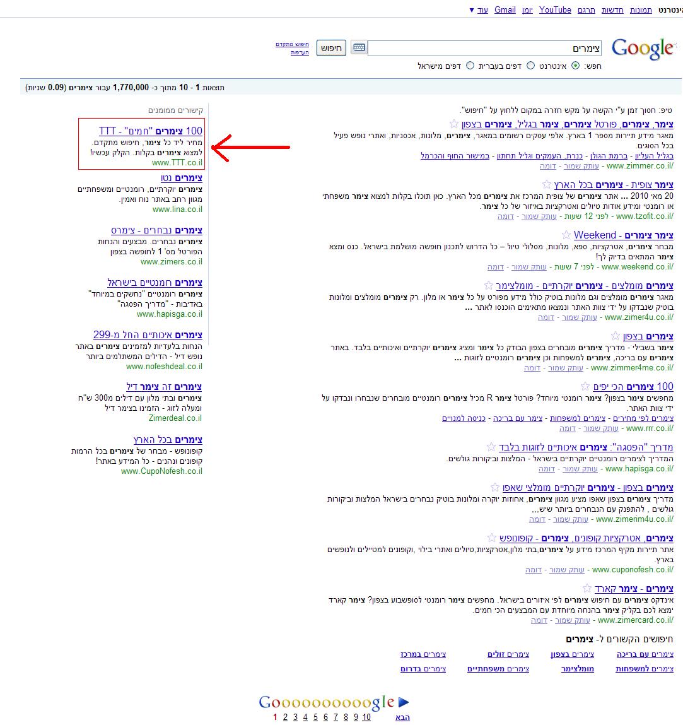Open the hapisga.co.il sponsored ad title
The height and width of the screenshot is (725, 683).
[x=155, y=283]
